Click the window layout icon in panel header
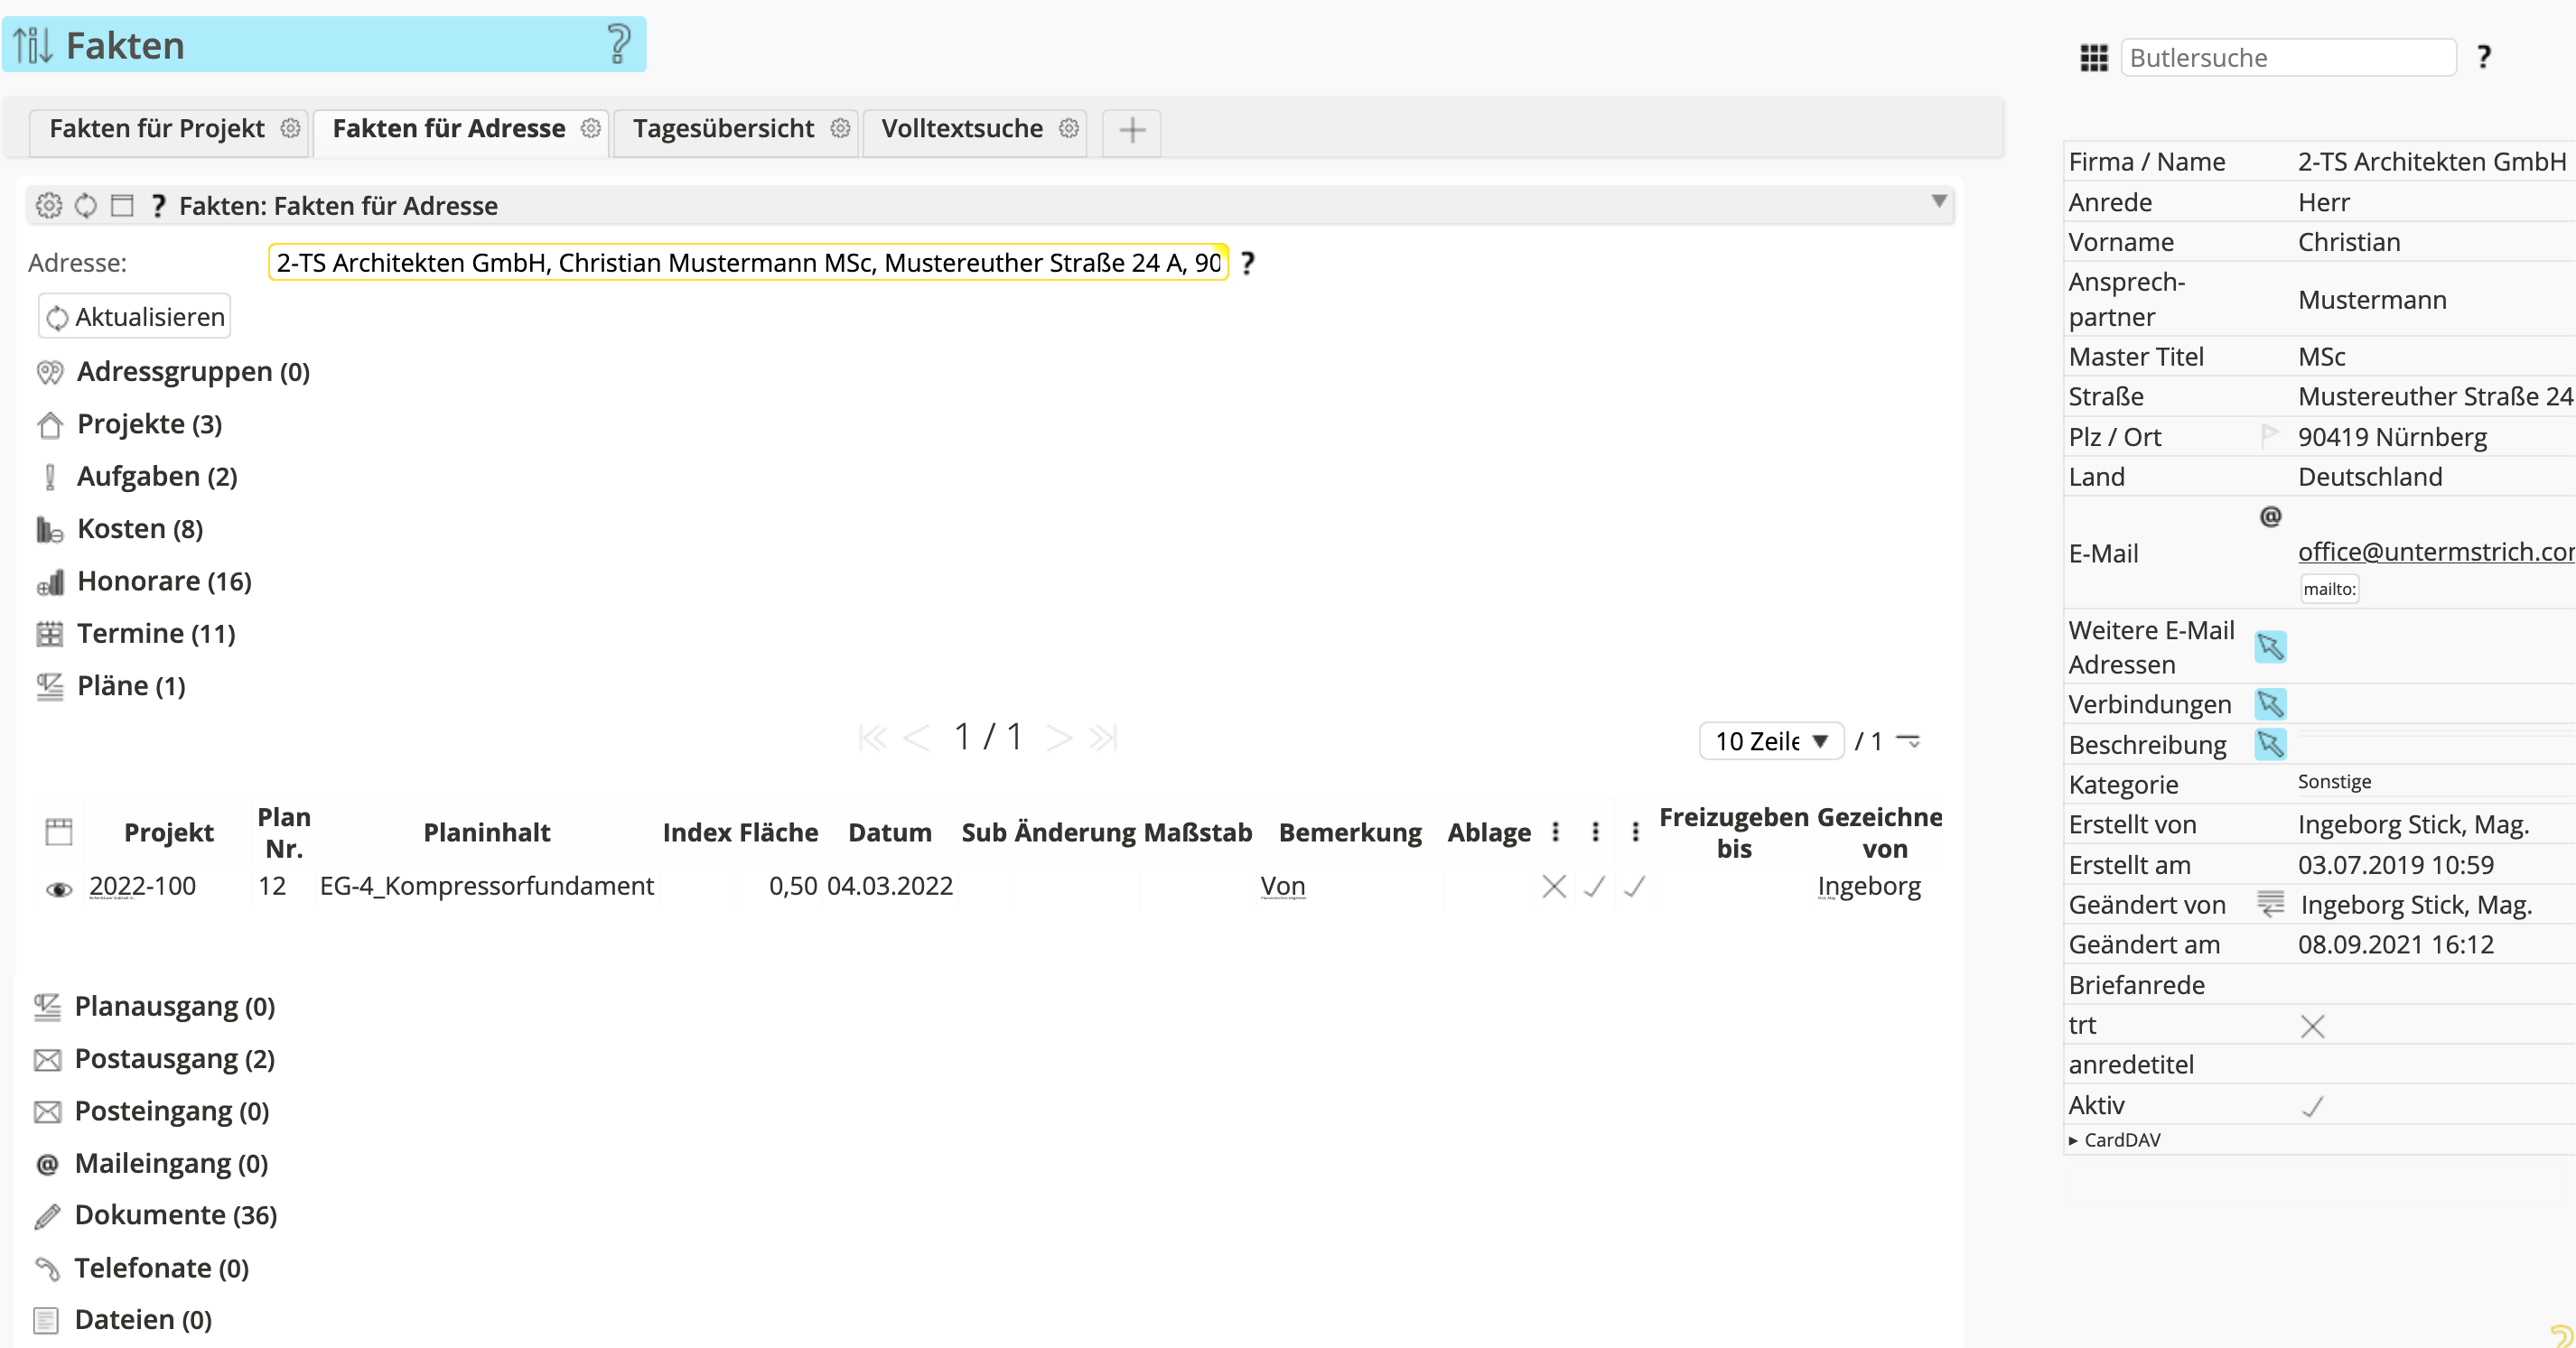This screenshot has width=2576, height=1348. coord(122,206)
